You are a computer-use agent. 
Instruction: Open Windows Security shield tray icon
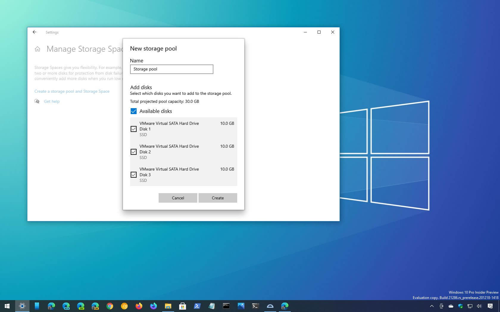point(460,306)
